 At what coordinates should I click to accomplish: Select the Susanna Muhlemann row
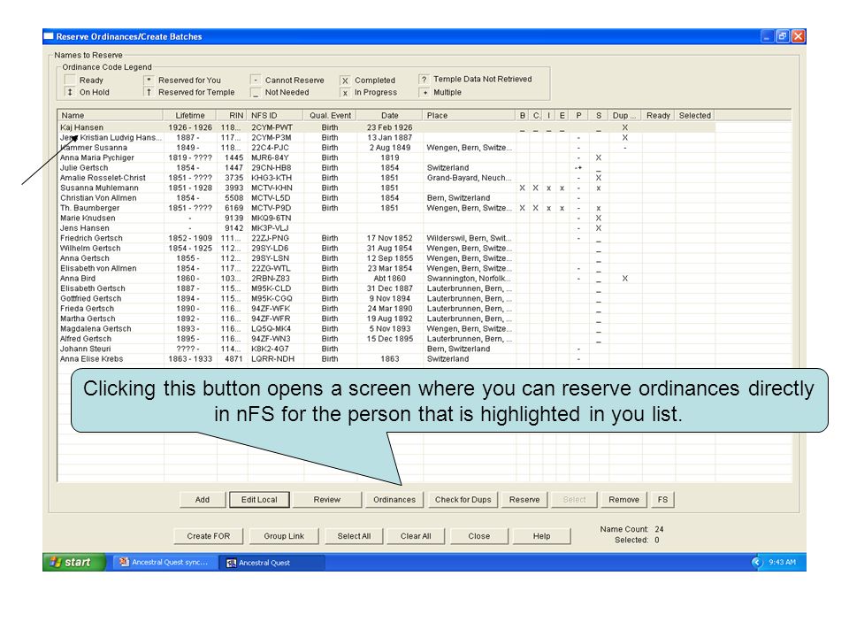coord(386,188)
